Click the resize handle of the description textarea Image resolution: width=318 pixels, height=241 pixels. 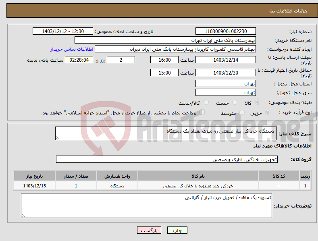pyautogui.click(x=58, y=138)
